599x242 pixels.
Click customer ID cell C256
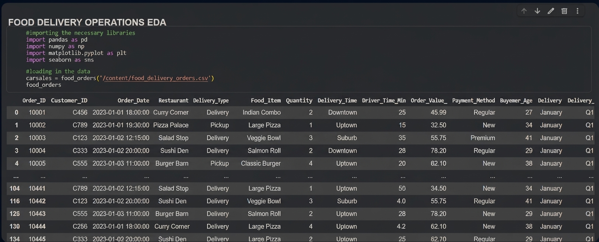(80, 227)
